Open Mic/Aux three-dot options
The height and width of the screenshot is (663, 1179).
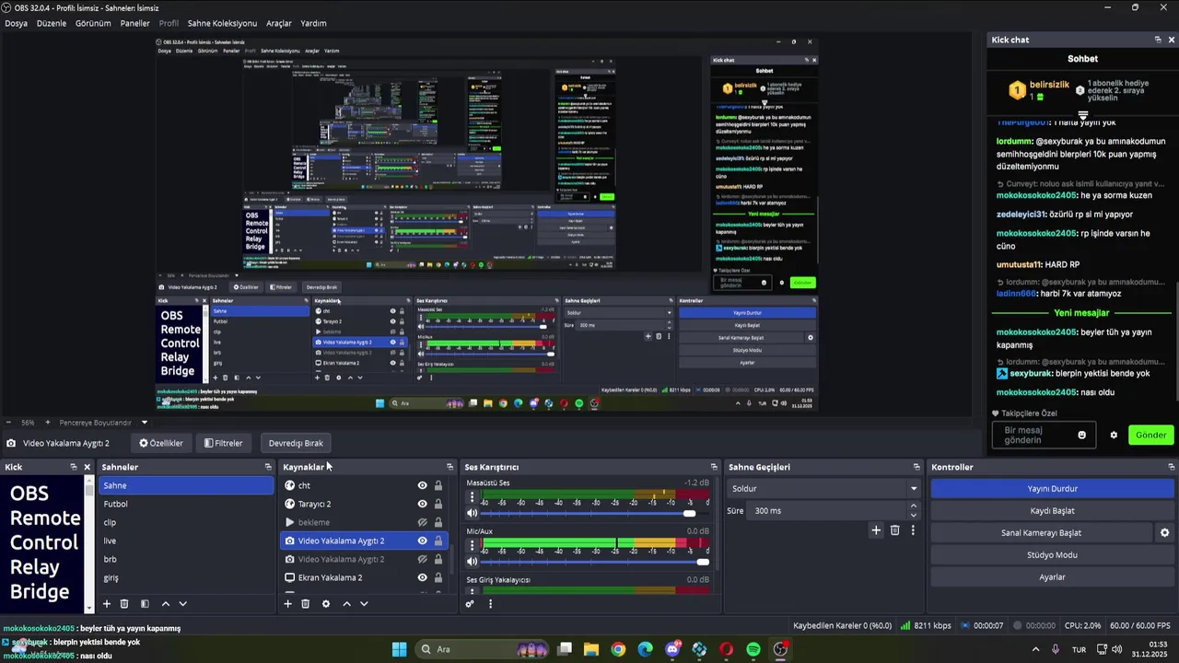[x=473, y=545]
